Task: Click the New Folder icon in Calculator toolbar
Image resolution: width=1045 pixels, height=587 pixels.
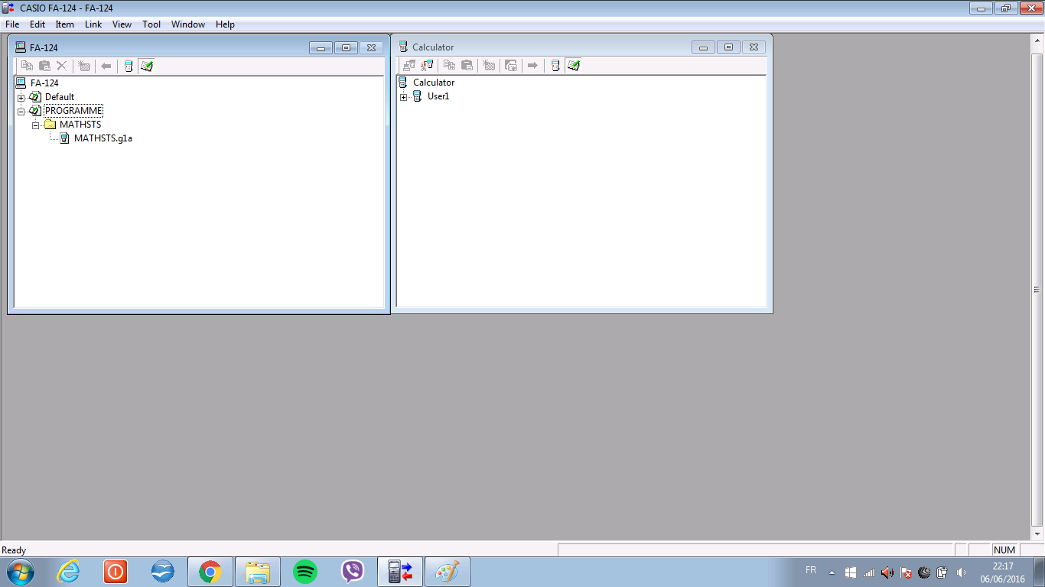Action: (489, 66)
